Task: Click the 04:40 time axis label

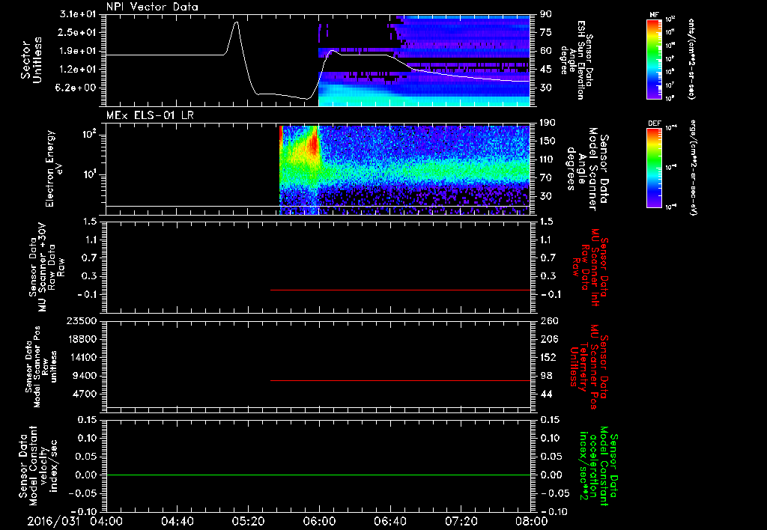Action: (x=178, y=521)
